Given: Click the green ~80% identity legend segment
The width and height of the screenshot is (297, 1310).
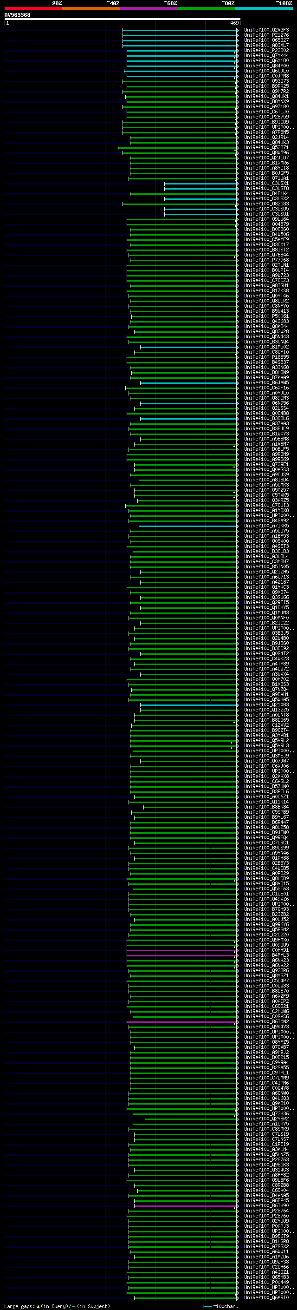Looking at the screenshot, I should point(206,8).
